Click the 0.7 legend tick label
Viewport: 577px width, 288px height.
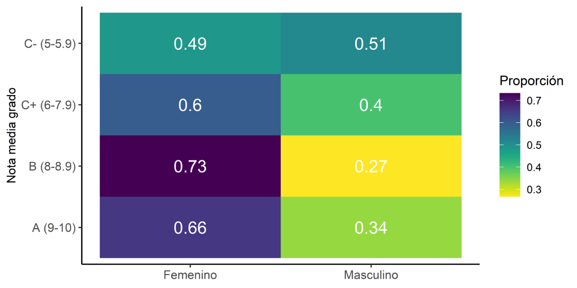pos(534,101)
